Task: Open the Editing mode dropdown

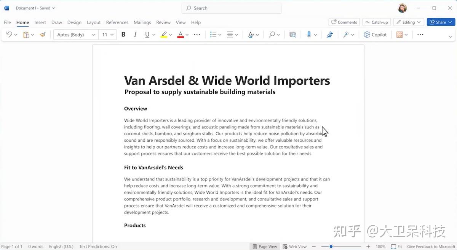Action: pyautogui.click(x=409, y=22)
